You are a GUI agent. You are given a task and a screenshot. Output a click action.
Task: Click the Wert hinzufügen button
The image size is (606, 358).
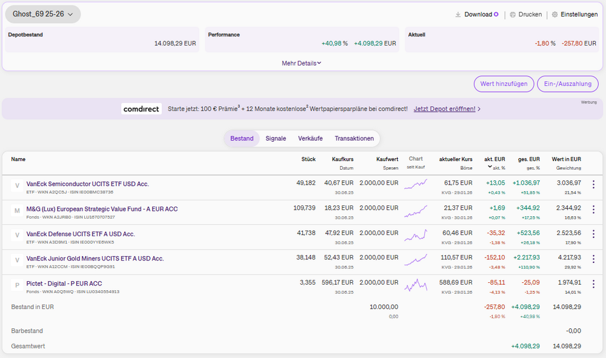pyautogui.click(x=504, y=84)
